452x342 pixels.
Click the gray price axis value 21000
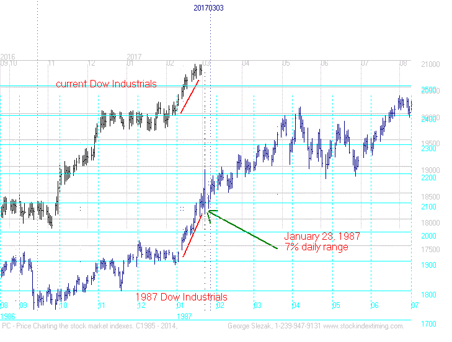pos(430,64)
